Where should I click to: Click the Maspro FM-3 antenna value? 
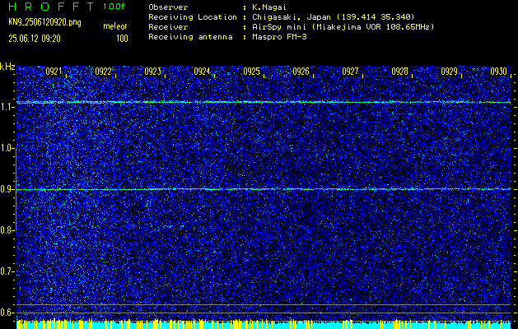pos(279,37)
